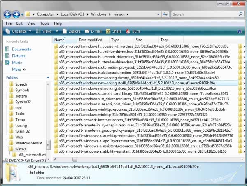
Task: Click the large folder icon in details pane
Action: coord(12,173)
